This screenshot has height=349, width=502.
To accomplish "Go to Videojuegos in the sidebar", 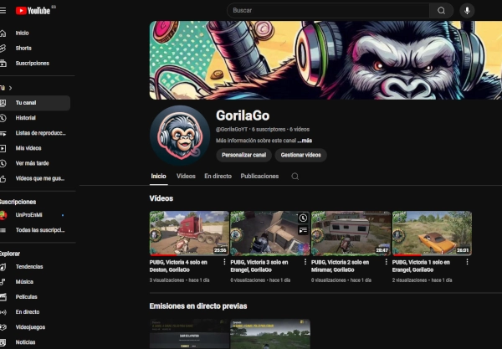I will tap(30, 327).
